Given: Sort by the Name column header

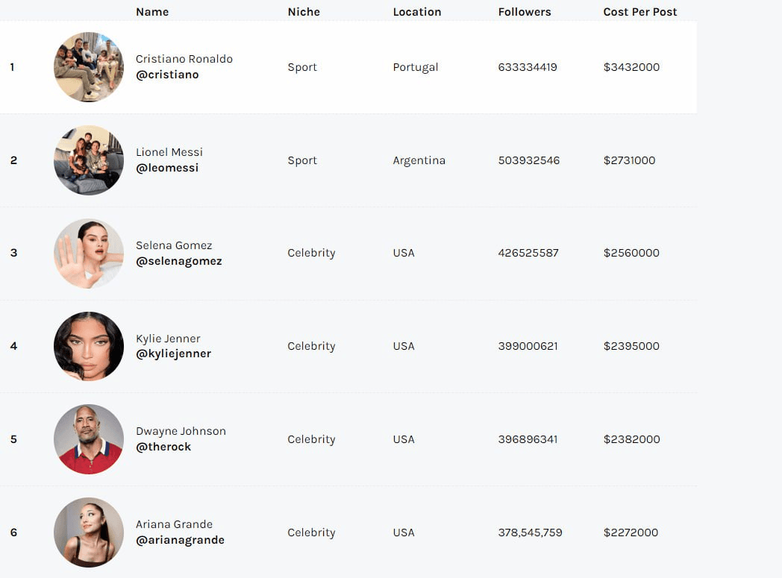Looking at the screenshot, I should [x=152, y=12].
